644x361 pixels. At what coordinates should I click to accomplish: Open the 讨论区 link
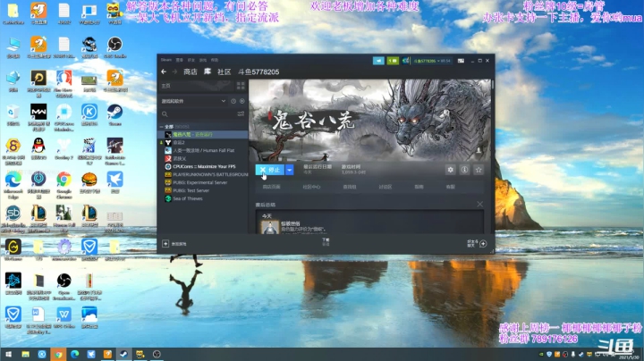(x=386, y=187)
